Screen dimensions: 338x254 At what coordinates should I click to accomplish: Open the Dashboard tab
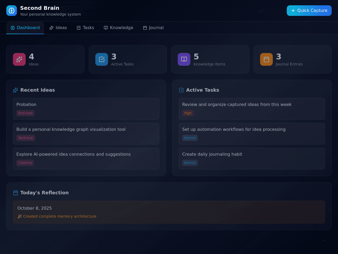(x=25, y=28)
